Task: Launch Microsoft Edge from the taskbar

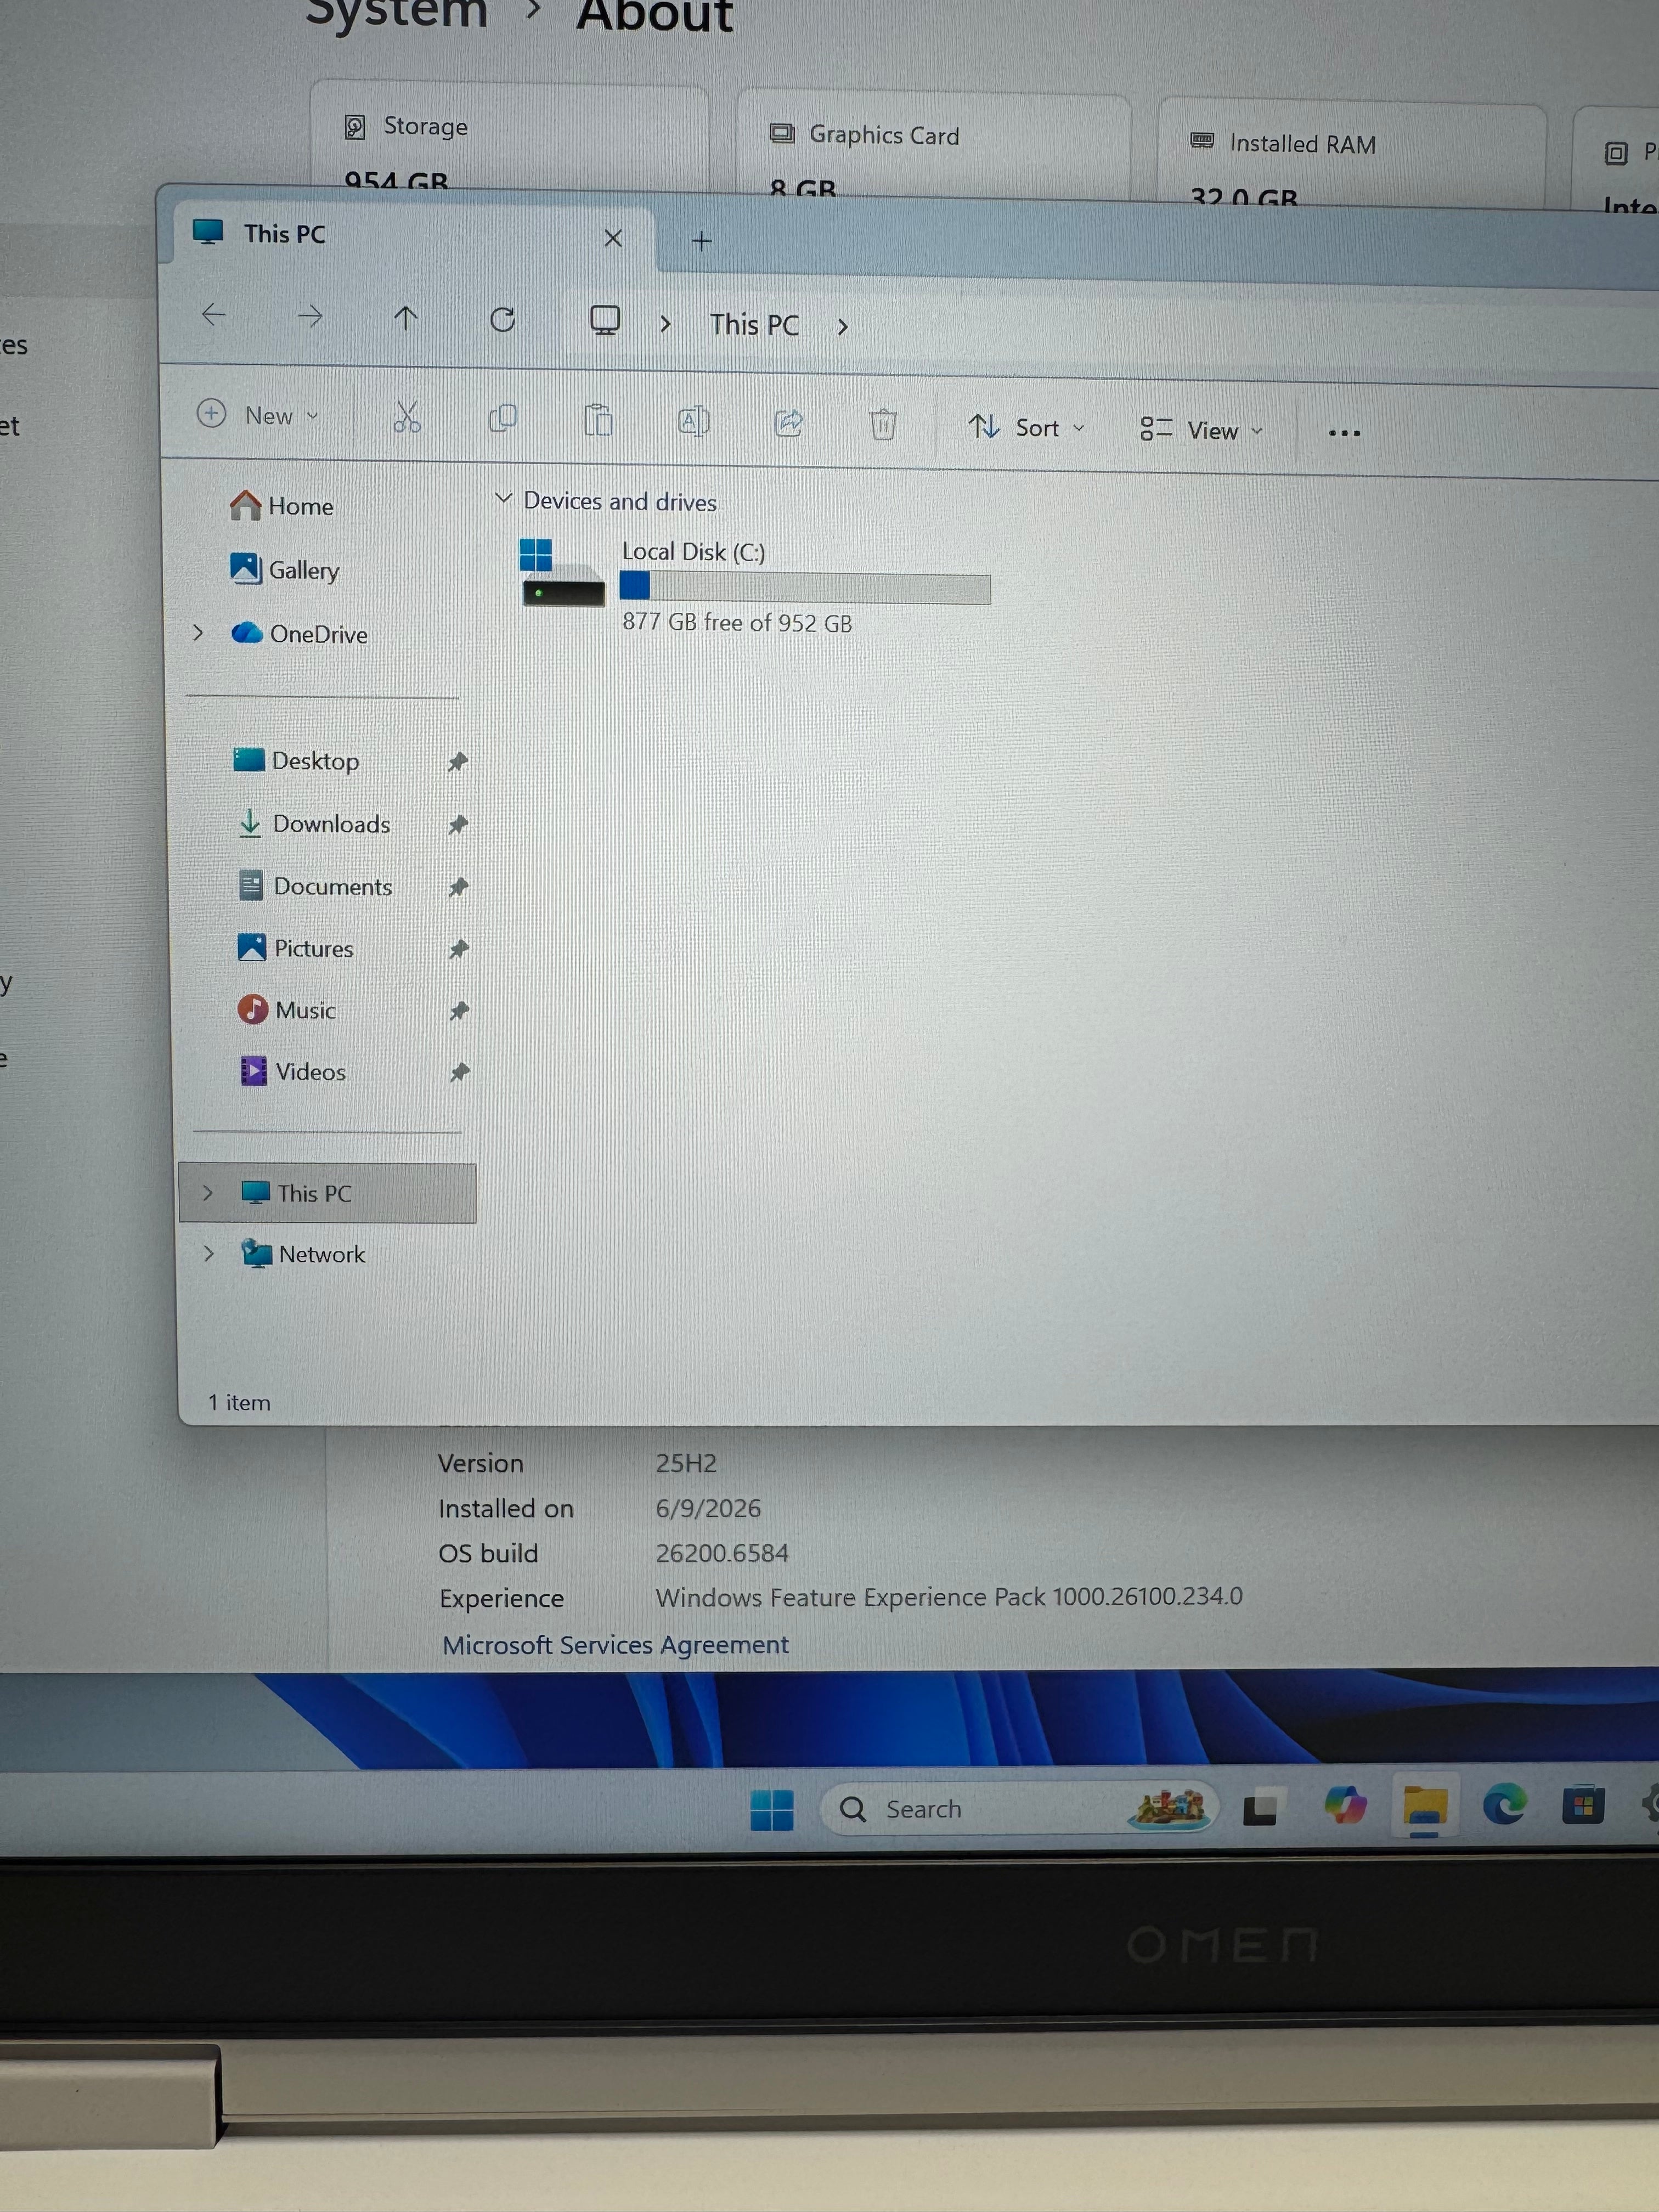Action: pos(1504,1805)
